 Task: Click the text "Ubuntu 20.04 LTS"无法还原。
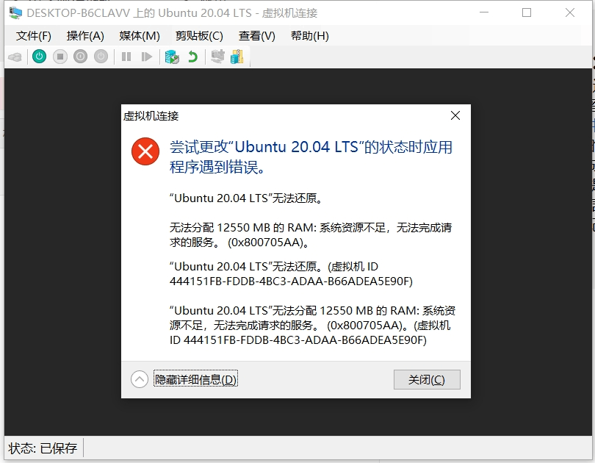246,198
